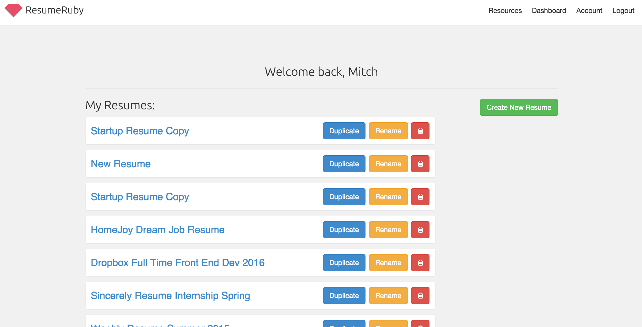Trash the HomeJoy Dream Job Resume
This screenshot has height=327, width=642.
point(420,230)
